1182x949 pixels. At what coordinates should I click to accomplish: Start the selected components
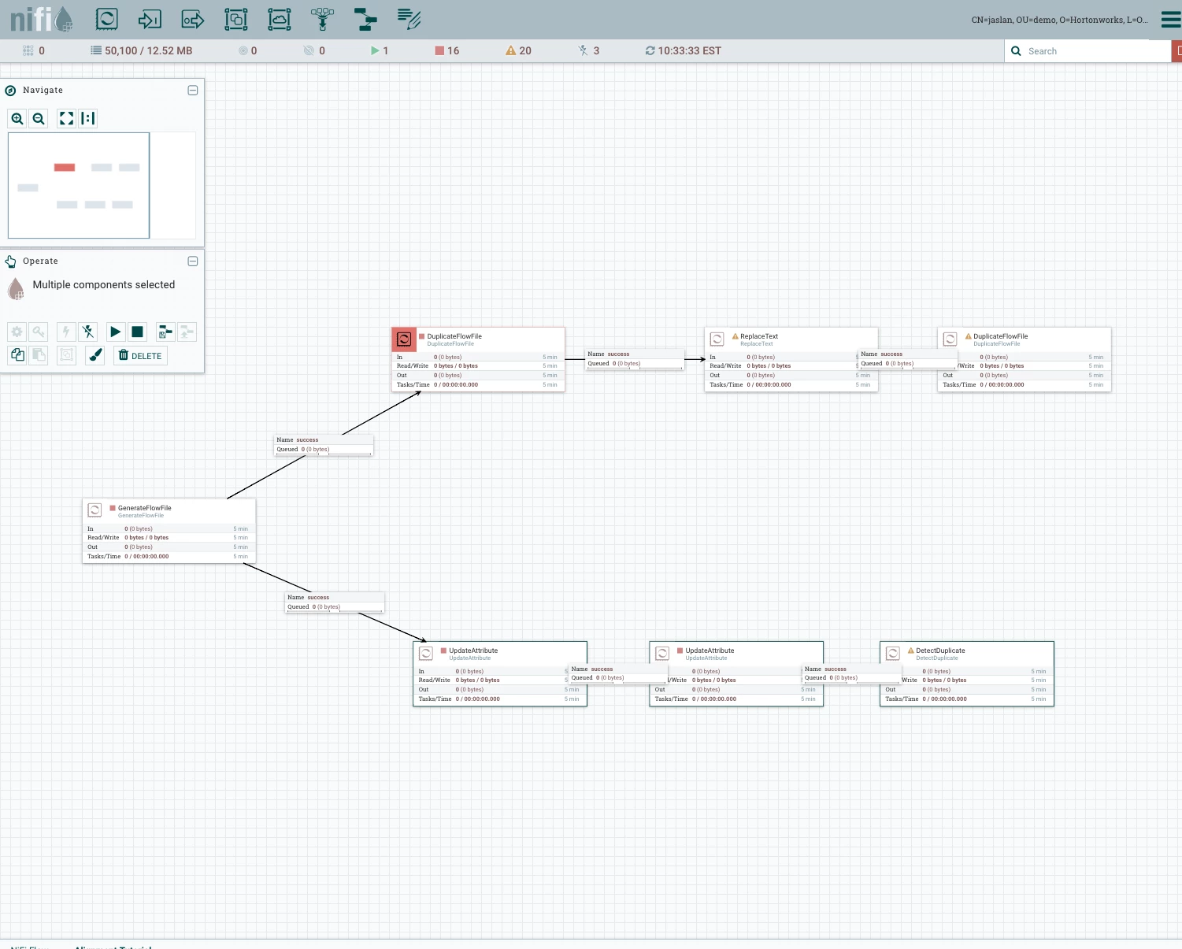pos(116,332)
